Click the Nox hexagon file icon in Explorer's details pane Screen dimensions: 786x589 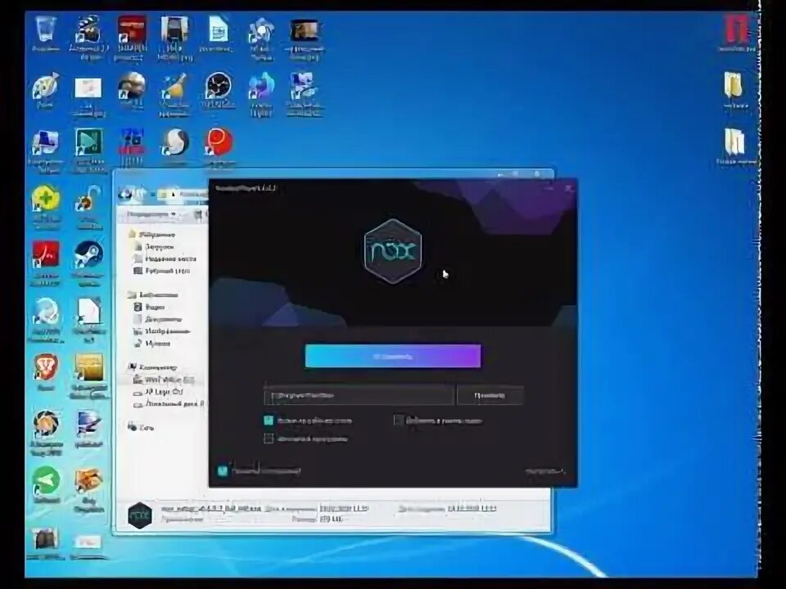(140, 515)
